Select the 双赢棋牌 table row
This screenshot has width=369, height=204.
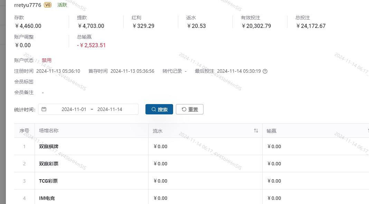click(191, 146)
